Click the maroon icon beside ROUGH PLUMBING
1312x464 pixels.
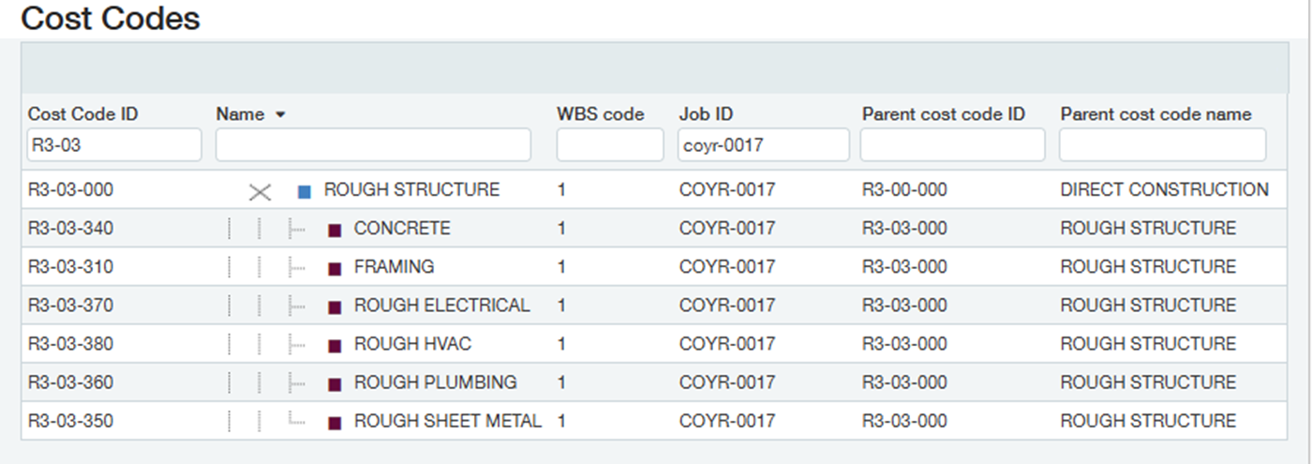335,384
